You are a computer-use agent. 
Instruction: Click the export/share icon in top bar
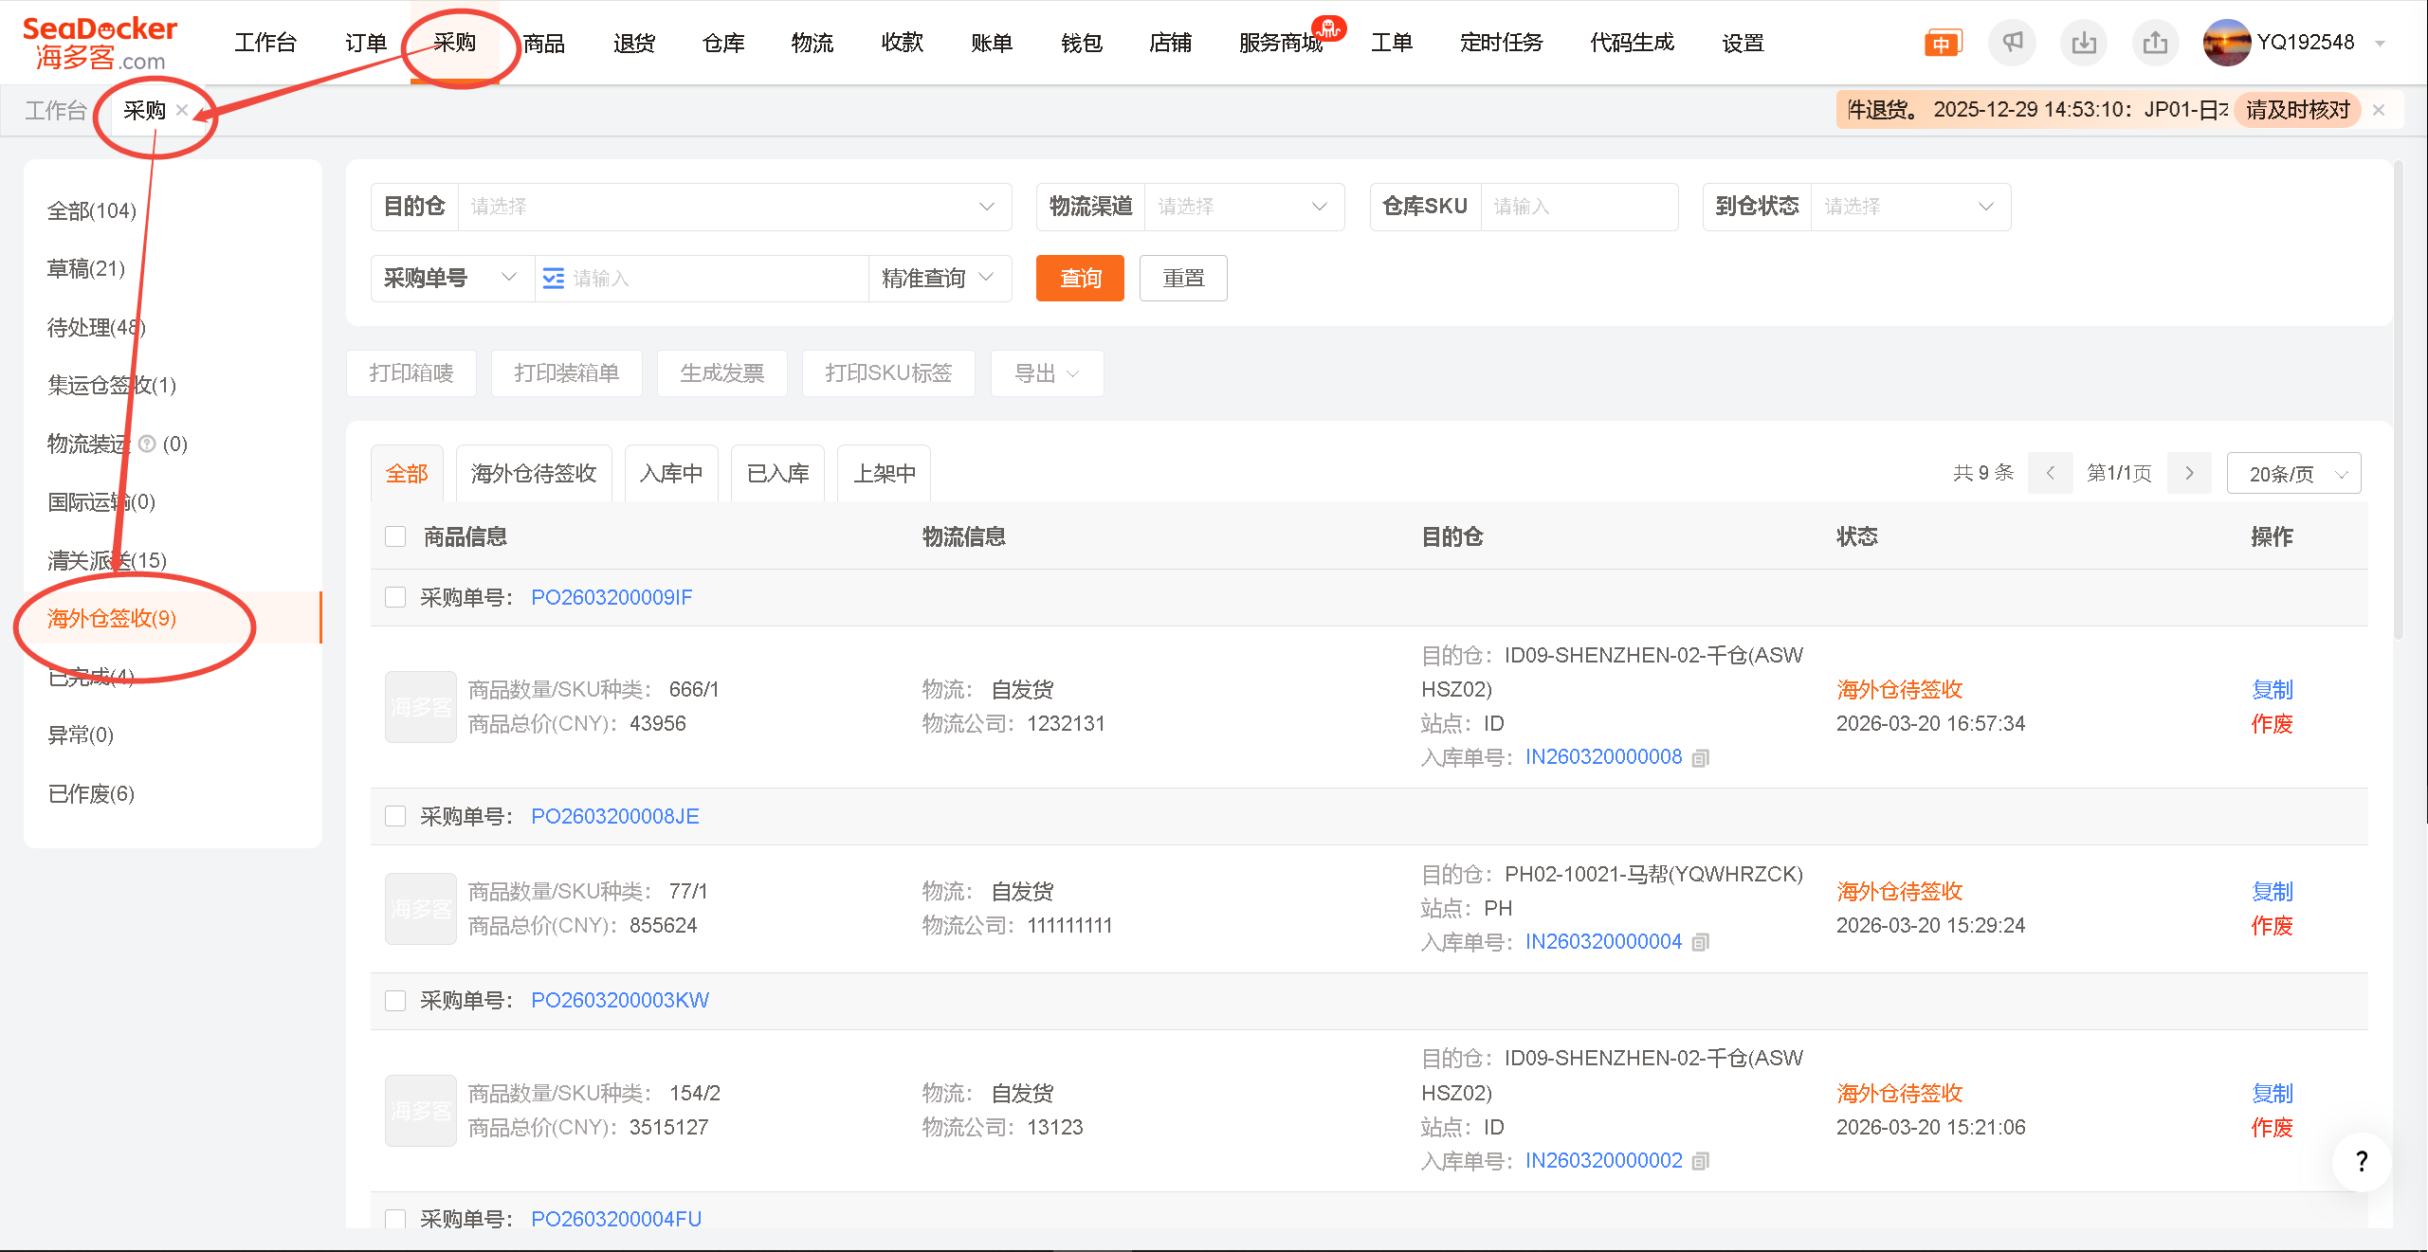(x=2154, y=42)
